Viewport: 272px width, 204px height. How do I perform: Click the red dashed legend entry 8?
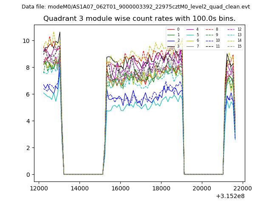coord(210,29)
